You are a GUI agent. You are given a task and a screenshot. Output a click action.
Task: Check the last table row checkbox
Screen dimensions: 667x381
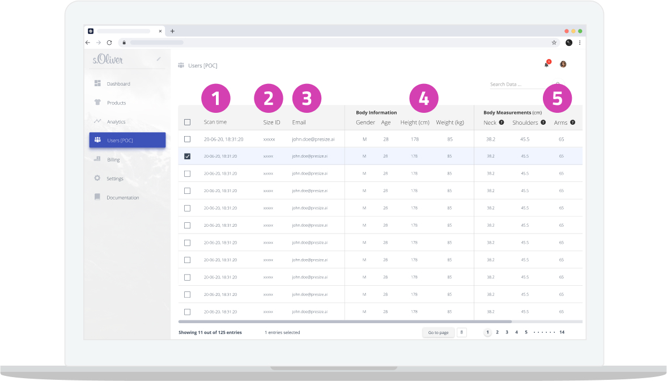(187, 312)
